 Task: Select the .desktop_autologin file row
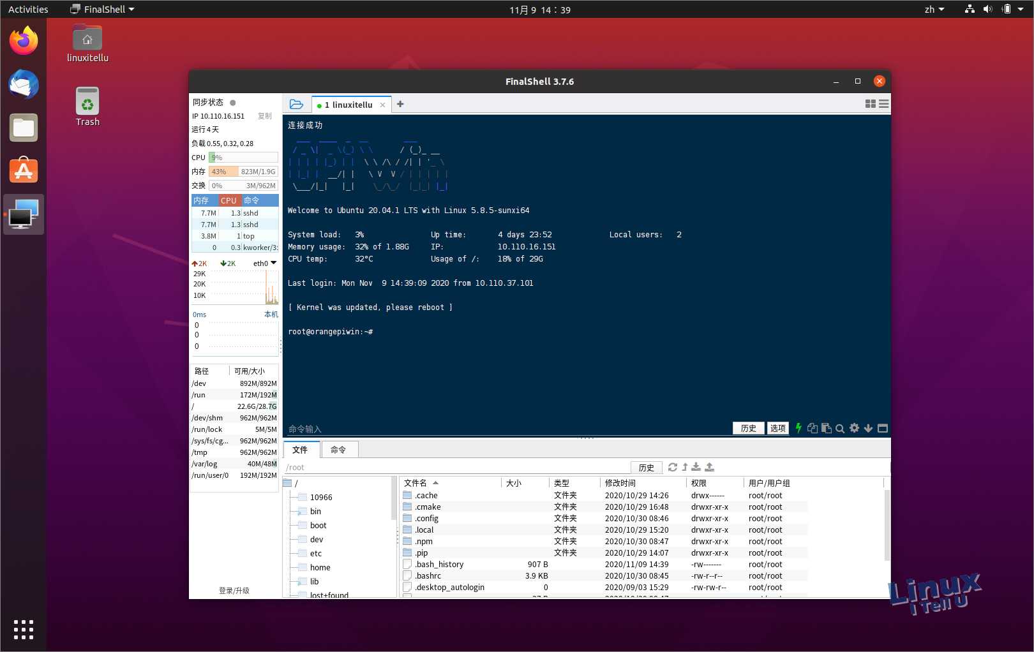(x=604, y=588)
